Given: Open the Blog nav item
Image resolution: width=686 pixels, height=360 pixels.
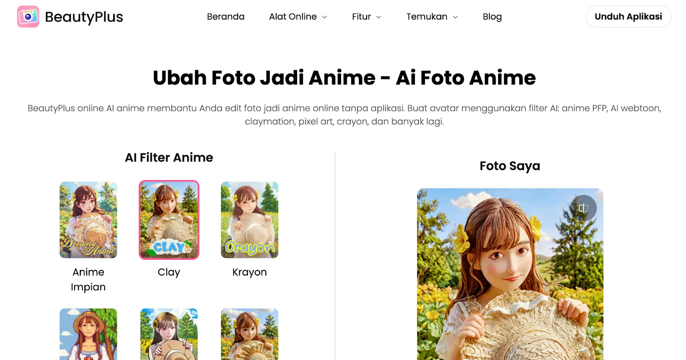Looking at the screenshot, I should point(492,17).
